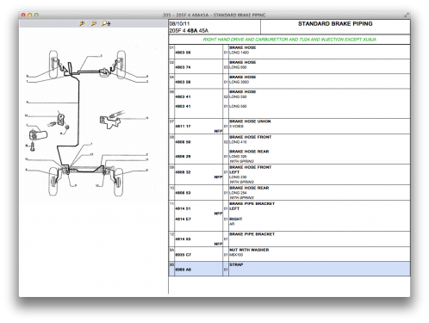Click part number 4803 74

point(183,67)
